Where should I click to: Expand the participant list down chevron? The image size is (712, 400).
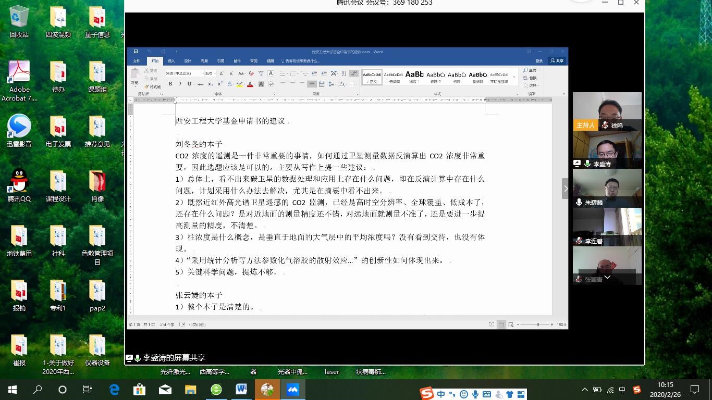coord(607,278)
